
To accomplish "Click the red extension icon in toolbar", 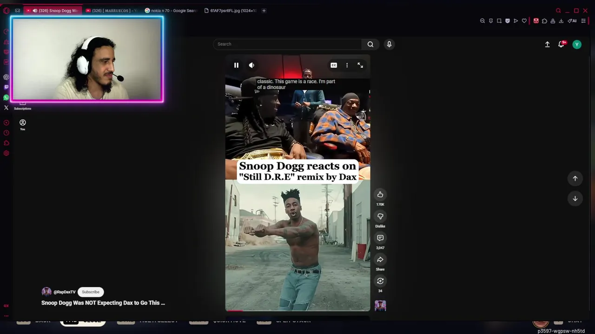I will [535, 21].
